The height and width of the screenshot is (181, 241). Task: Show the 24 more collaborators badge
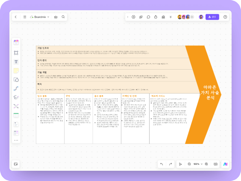(192, 17)
